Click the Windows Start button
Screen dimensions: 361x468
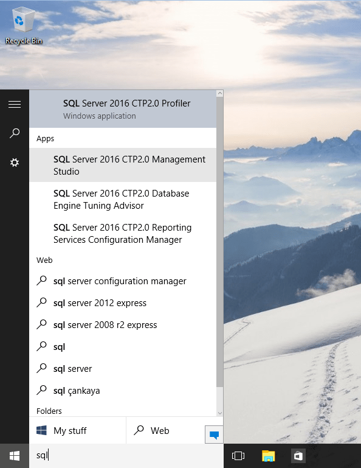coord(15,456)
